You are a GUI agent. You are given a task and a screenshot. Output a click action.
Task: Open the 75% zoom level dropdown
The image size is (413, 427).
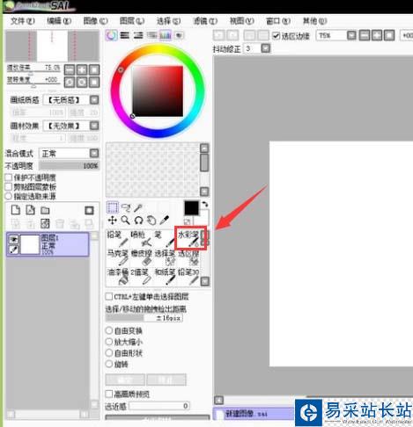pyautogui.click(x=351, y=35)
